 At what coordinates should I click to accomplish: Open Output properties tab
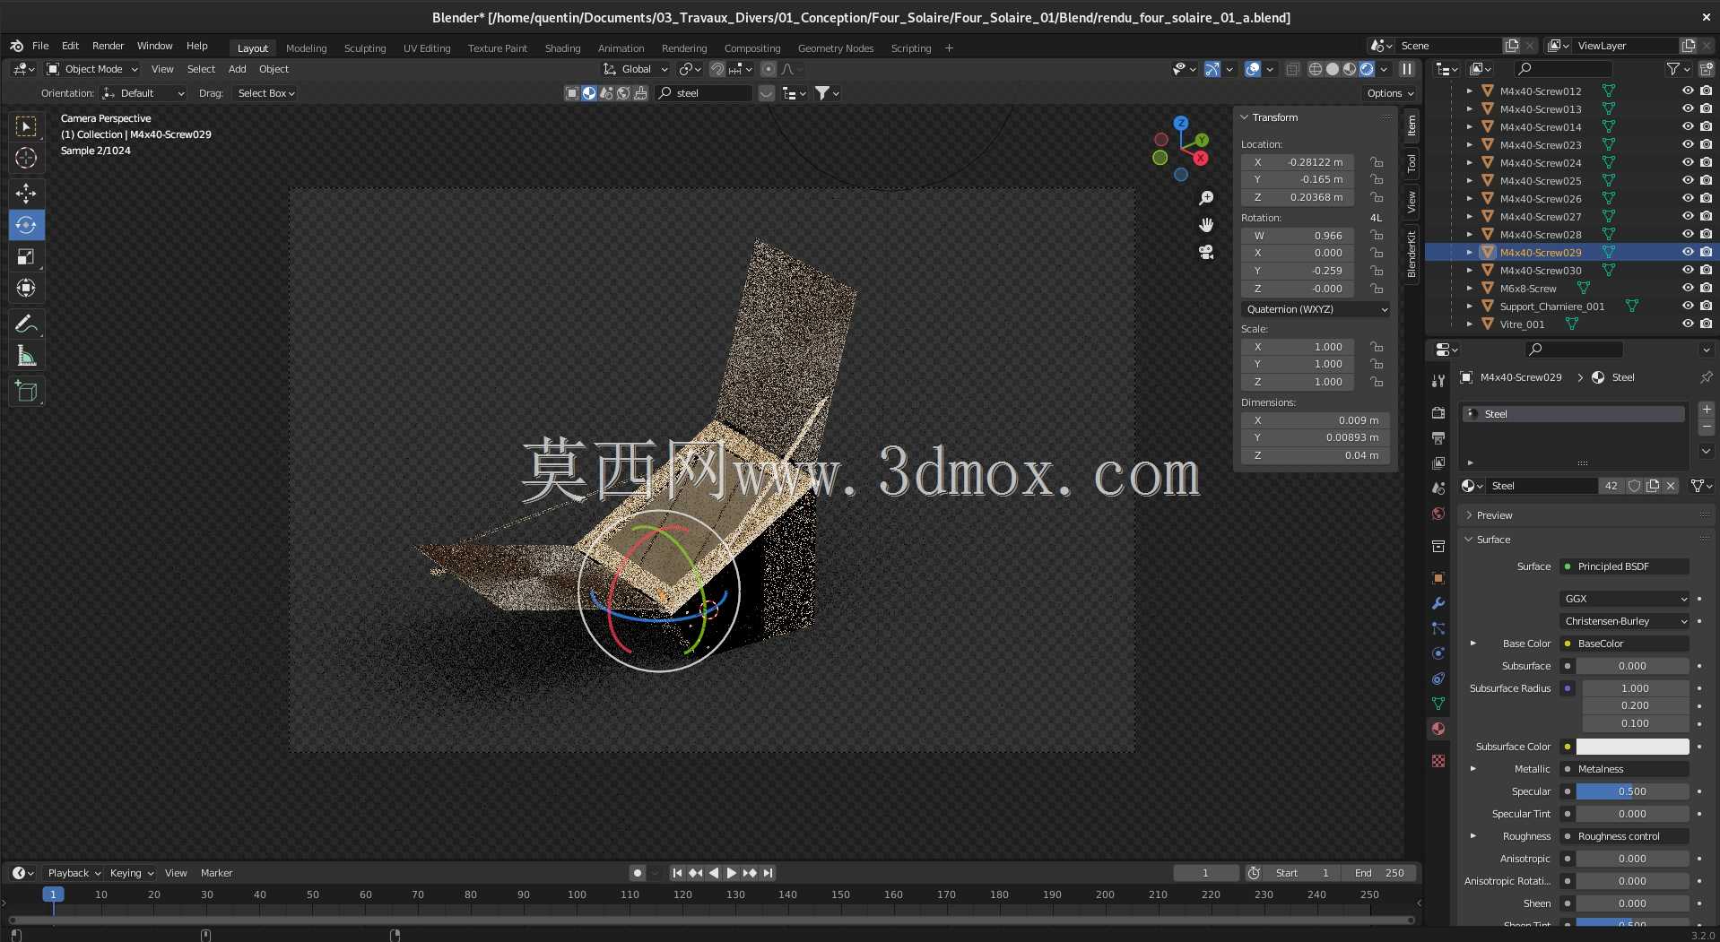pos(1438,437)
